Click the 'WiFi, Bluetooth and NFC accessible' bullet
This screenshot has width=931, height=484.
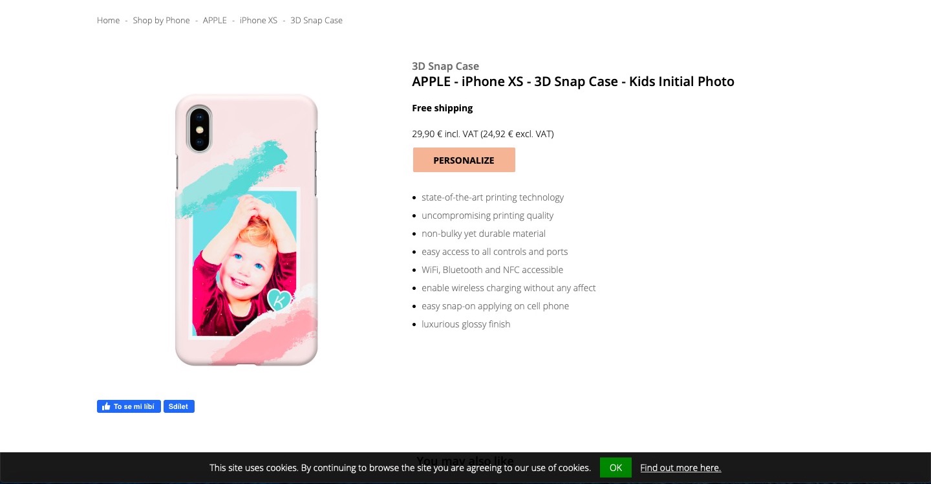492,270
